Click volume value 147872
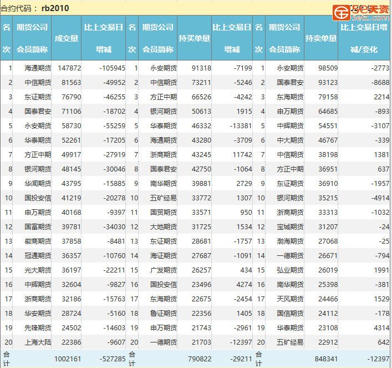The height and width of the screenshot is (368, 392). (x=69, y=68)
